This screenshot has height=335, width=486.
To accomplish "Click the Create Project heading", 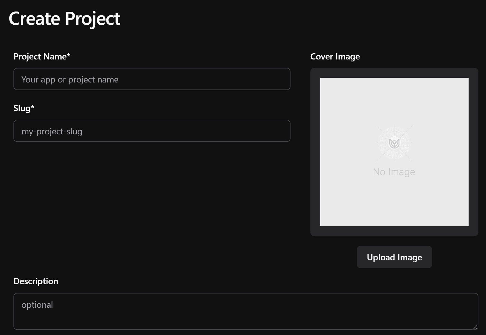I will tap(64, 19).
